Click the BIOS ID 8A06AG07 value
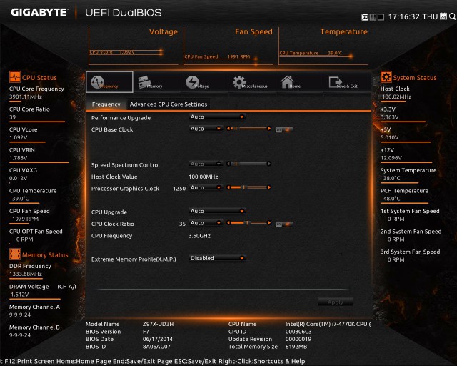The height and width of the screenshot is (366, 457). coord(156,347)
